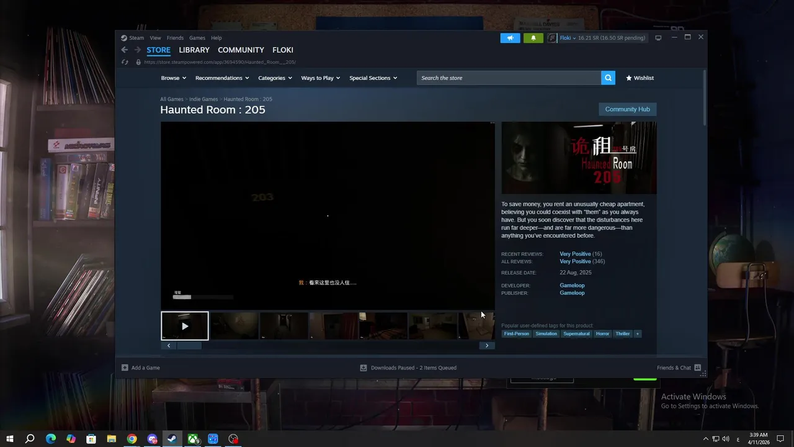Click the store search magnifier button
This screenshot has height=447, width=794.
[x=609, y=78]
